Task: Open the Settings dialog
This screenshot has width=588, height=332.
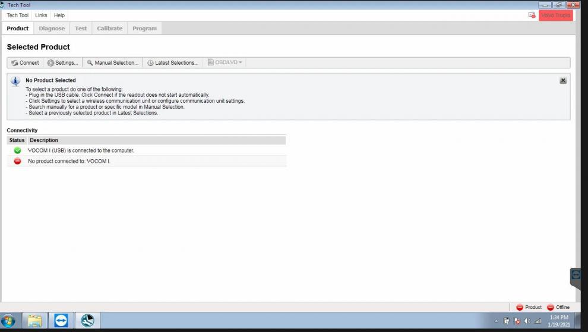Action: pos(62,62)
